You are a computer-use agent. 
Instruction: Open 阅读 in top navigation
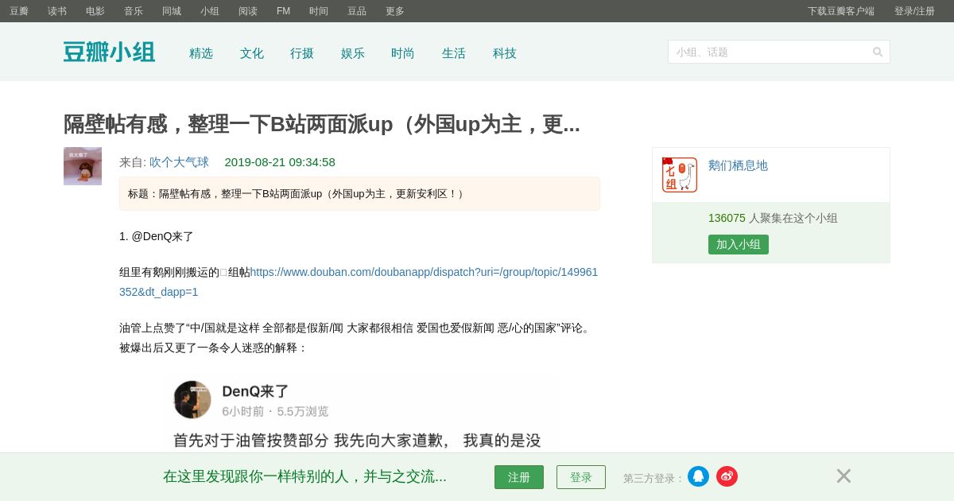point(248,11)
